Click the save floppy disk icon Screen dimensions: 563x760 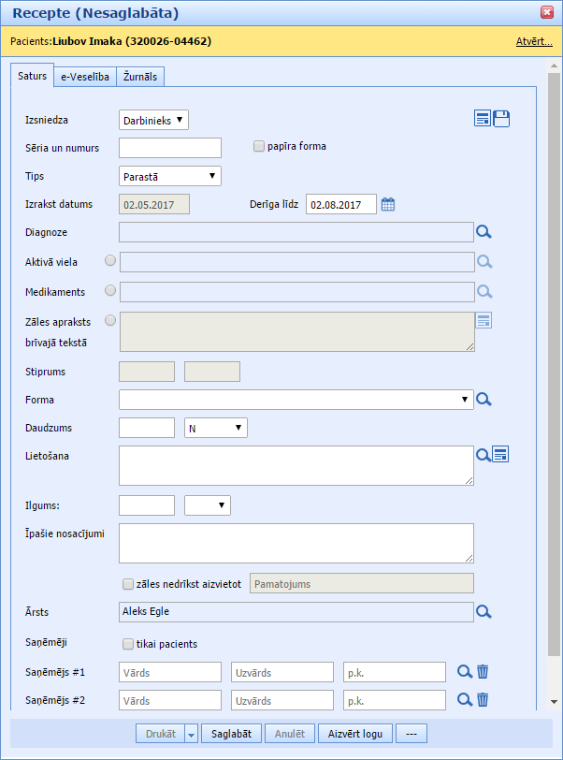501,118
